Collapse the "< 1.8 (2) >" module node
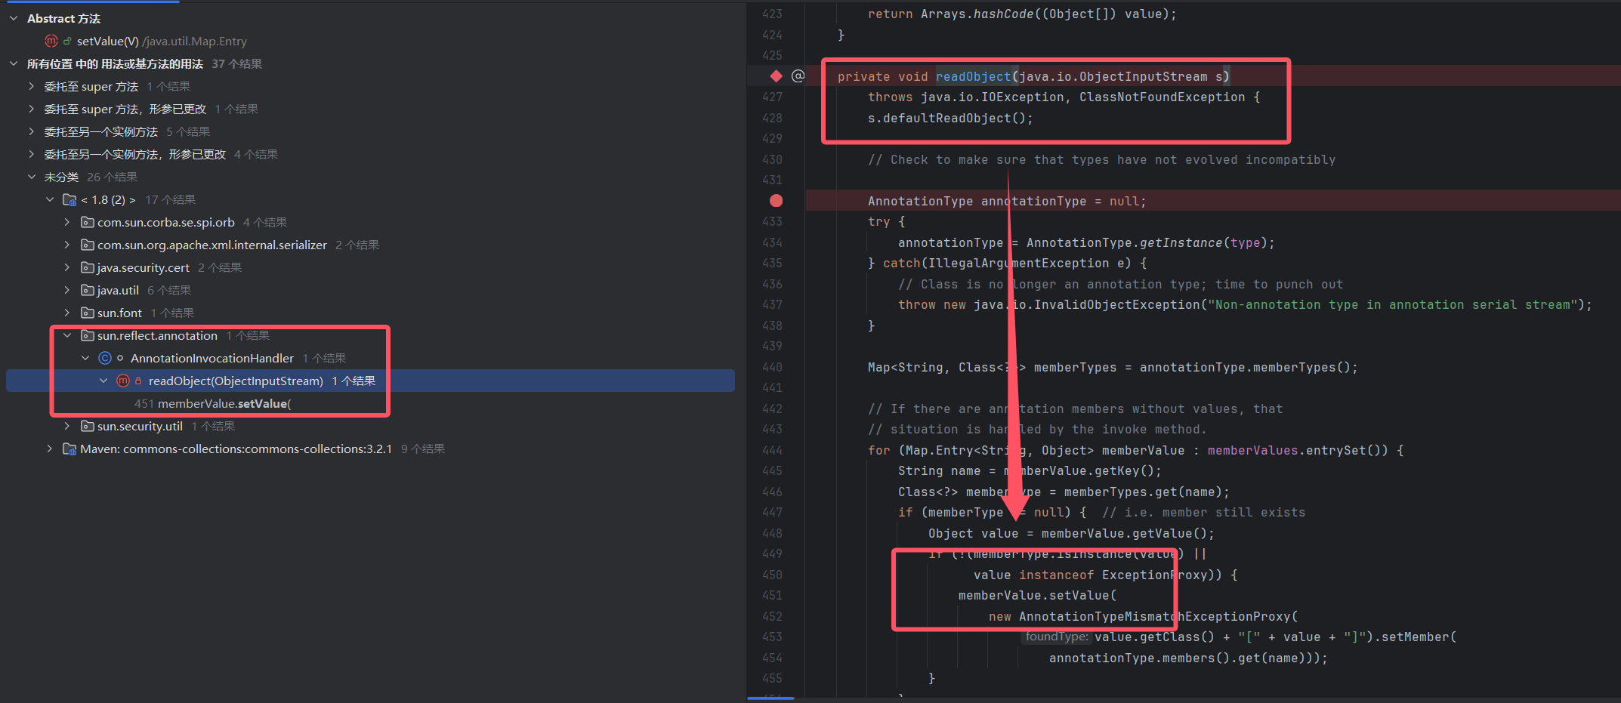 [50, 199]
